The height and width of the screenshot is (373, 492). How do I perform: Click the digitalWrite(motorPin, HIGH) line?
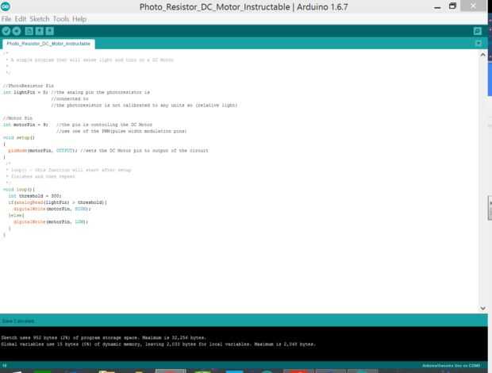(x=52, y=209)
